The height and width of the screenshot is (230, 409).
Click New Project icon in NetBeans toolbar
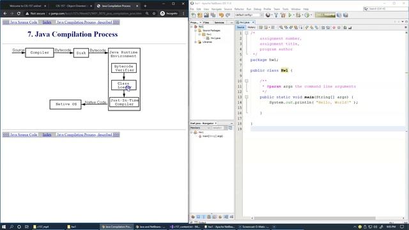(x=200, y=15)
